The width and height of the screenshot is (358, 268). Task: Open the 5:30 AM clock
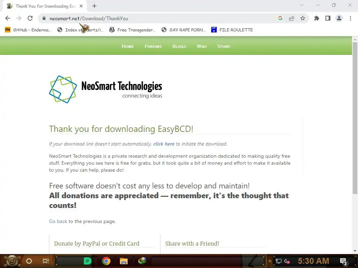click(314, 261)
